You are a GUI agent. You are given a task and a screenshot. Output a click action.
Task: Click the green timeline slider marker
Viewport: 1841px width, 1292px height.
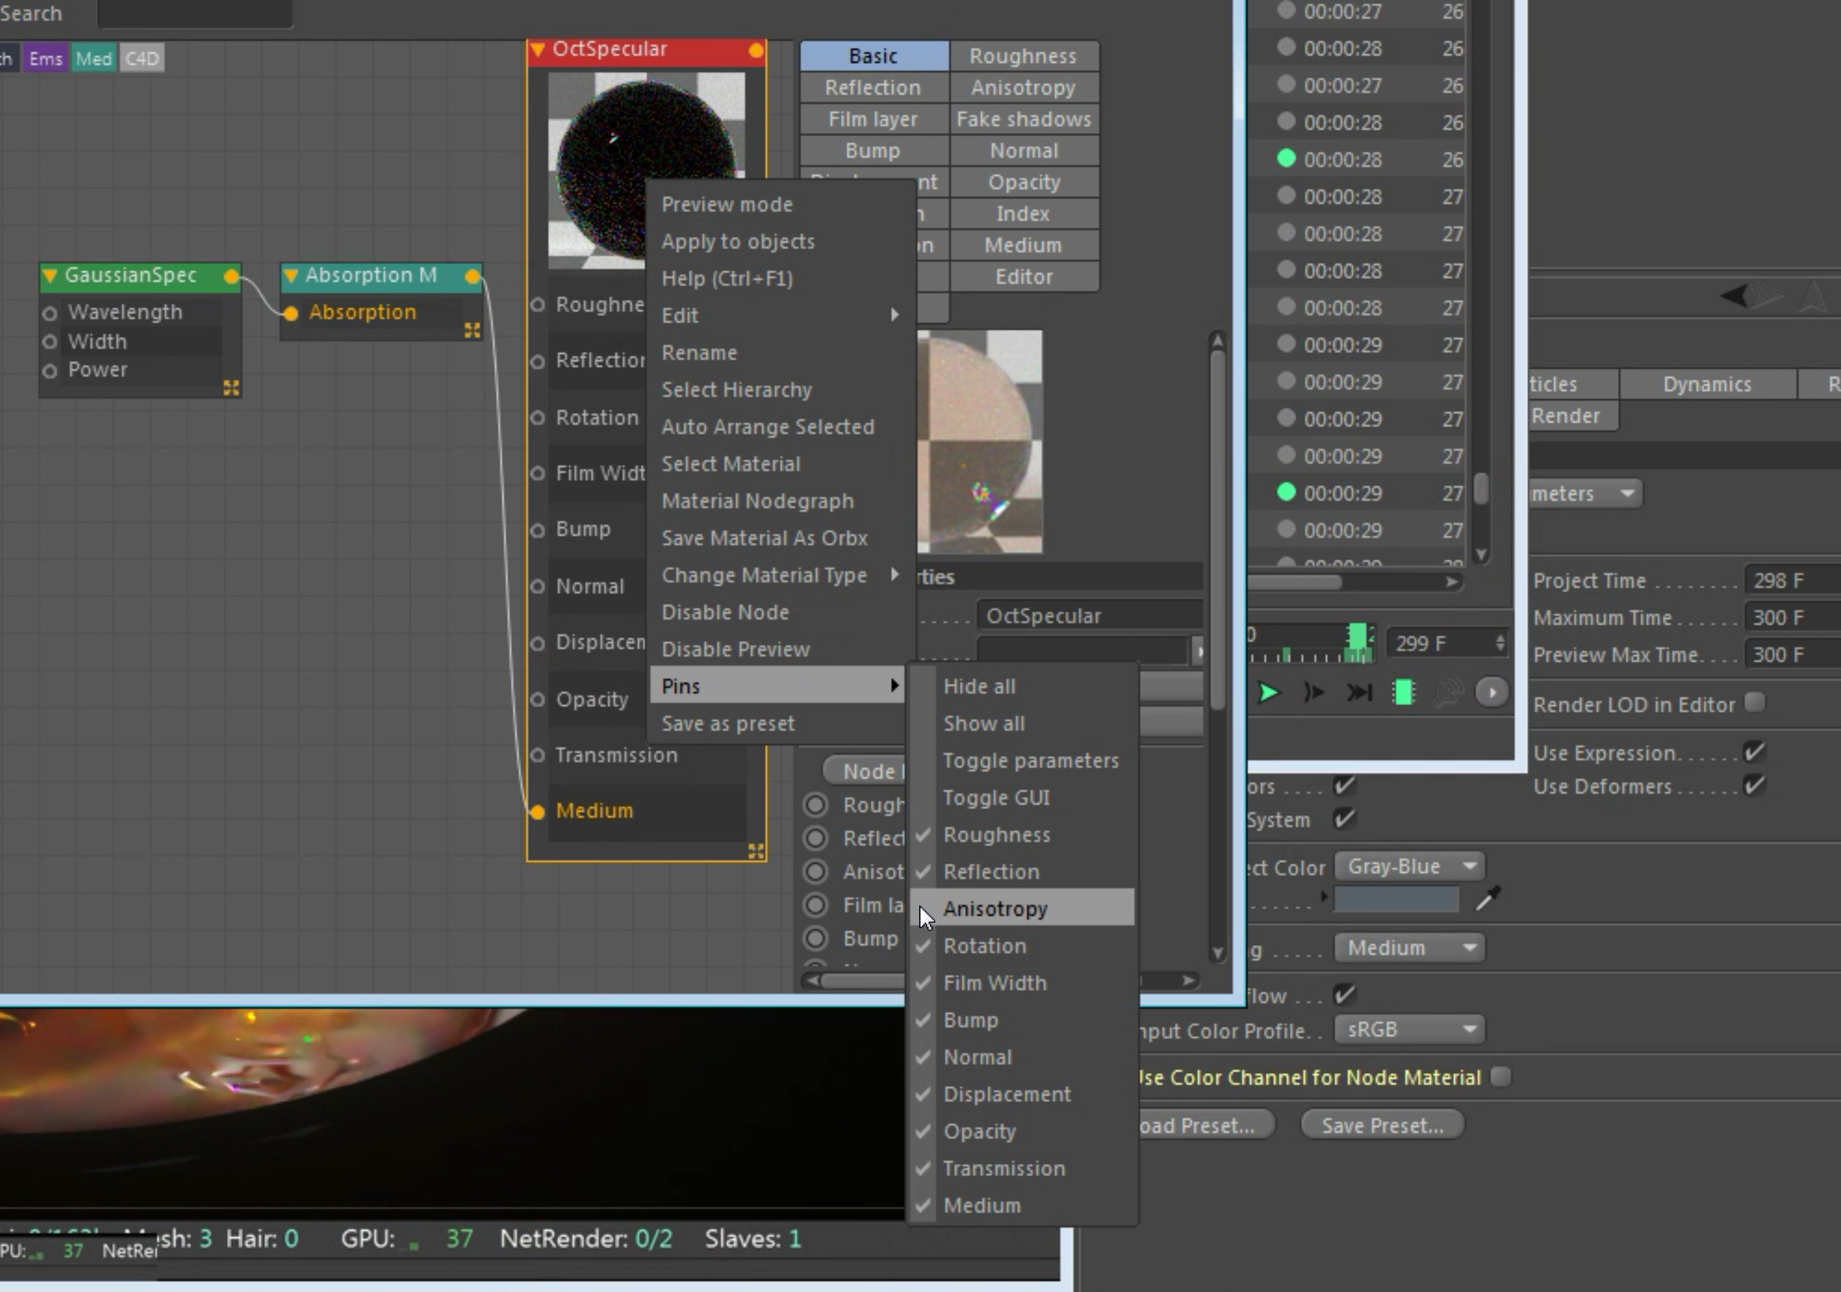click(x=1357, y=637)
